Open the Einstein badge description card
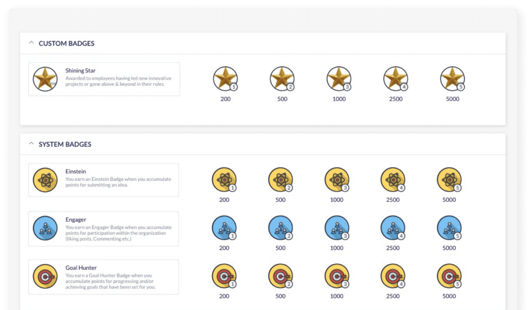Screen dimensions: 531x310 click(x=104, y=180)
